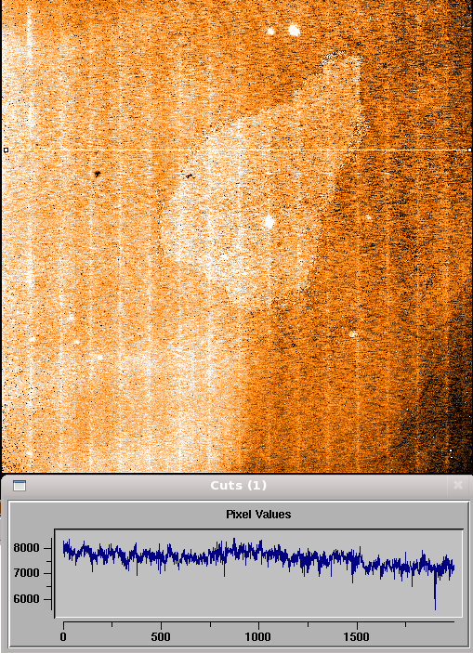Open the Cuts window menu icon
Viewport: 473px width, 653px height.
(x=20, y=485)
